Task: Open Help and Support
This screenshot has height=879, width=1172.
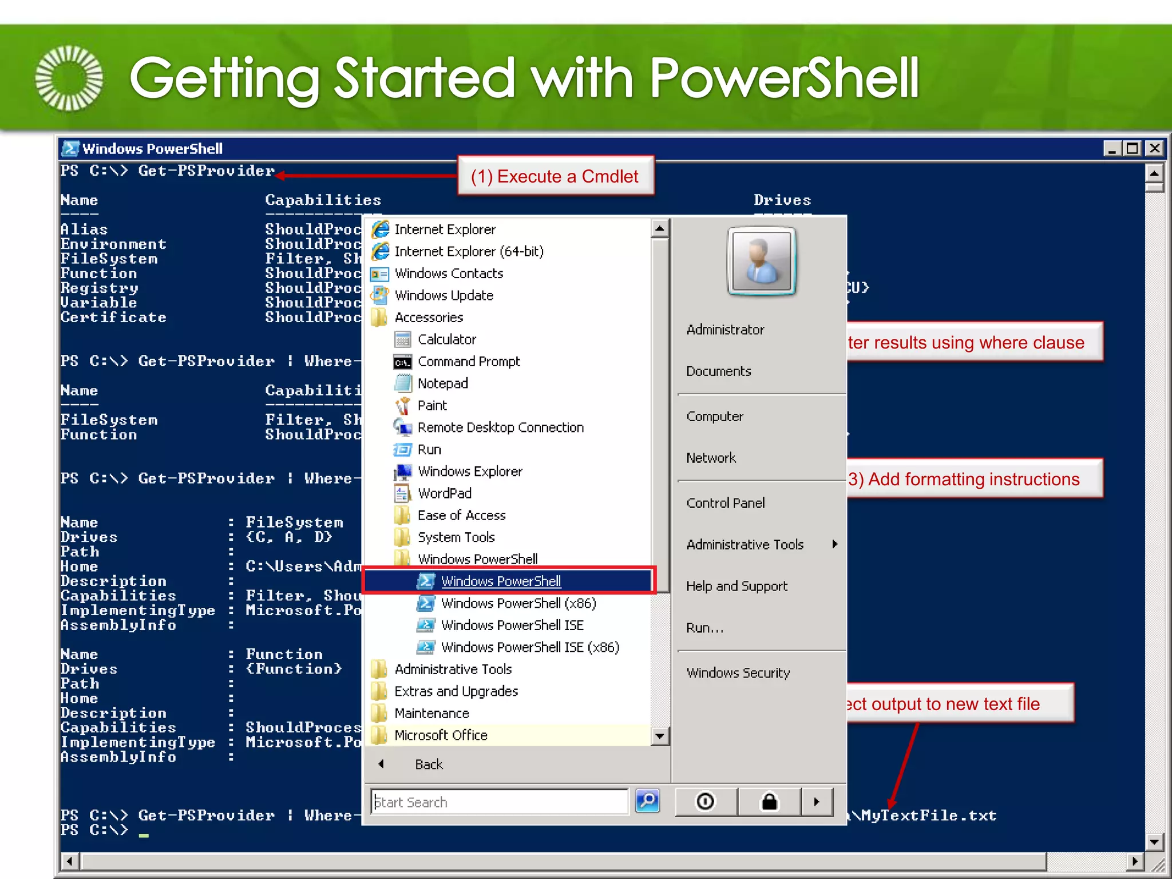Action: 737,586
